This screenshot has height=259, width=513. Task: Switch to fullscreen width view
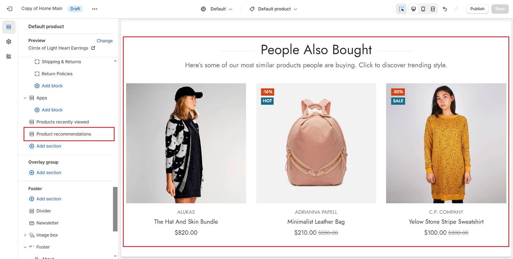point(433,9)
